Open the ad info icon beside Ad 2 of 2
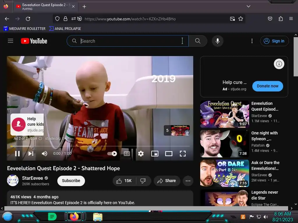Viewport: 298px width, 223px height. (x=40, y=139)
